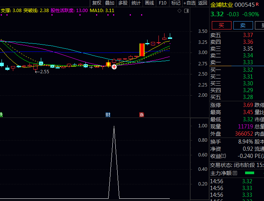The height and width of the screenshot is (201, 264).
Task: Open the 复权 menu
Action: tap(97, 3)
